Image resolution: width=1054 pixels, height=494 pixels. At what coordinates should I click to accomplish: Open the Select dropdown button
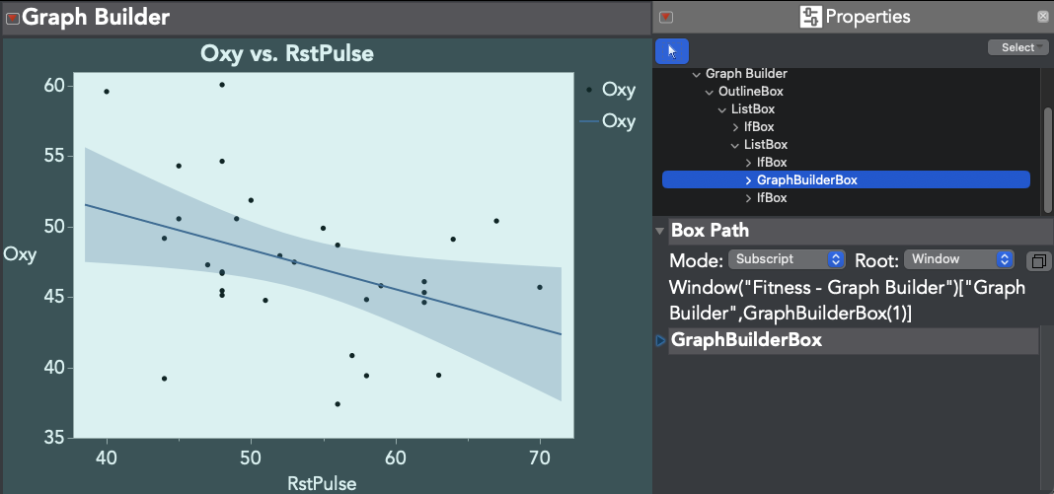1017,47
